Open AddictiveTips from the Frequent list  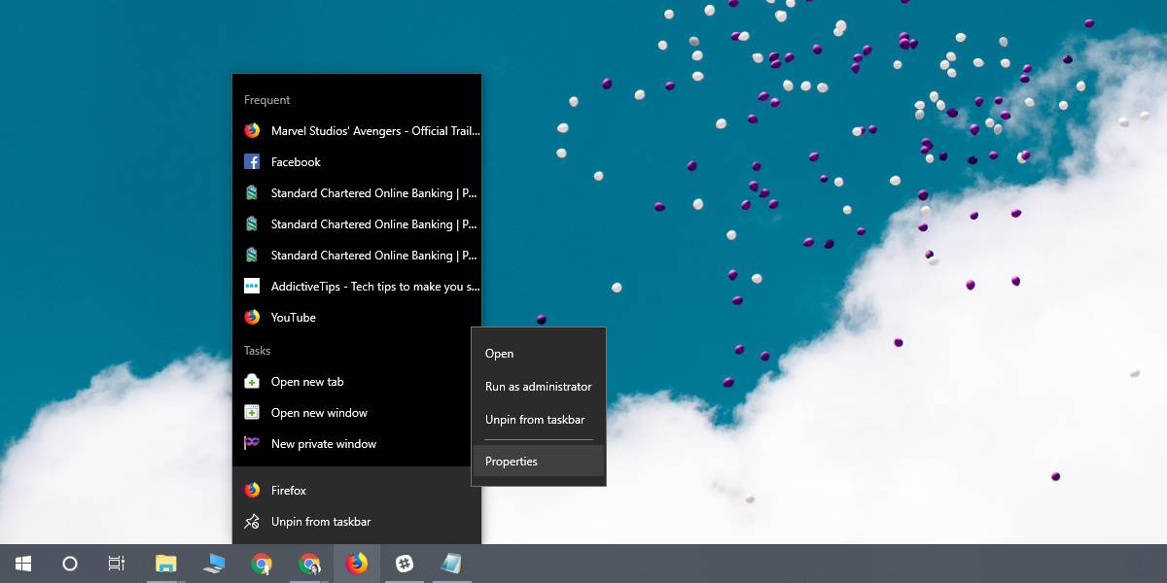click(357, 287)
